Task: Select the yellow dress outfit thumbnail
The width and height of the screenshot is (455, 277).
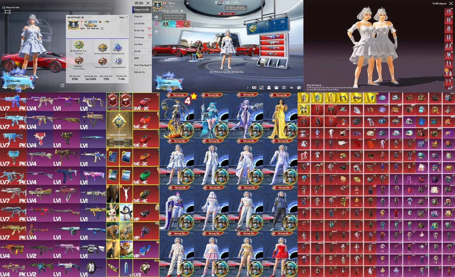Action: pos(280,116)
